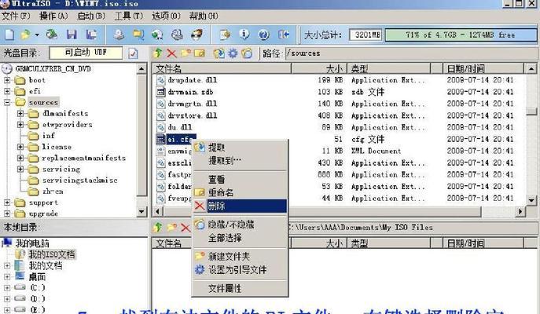Expand the efi folder node

7,91
